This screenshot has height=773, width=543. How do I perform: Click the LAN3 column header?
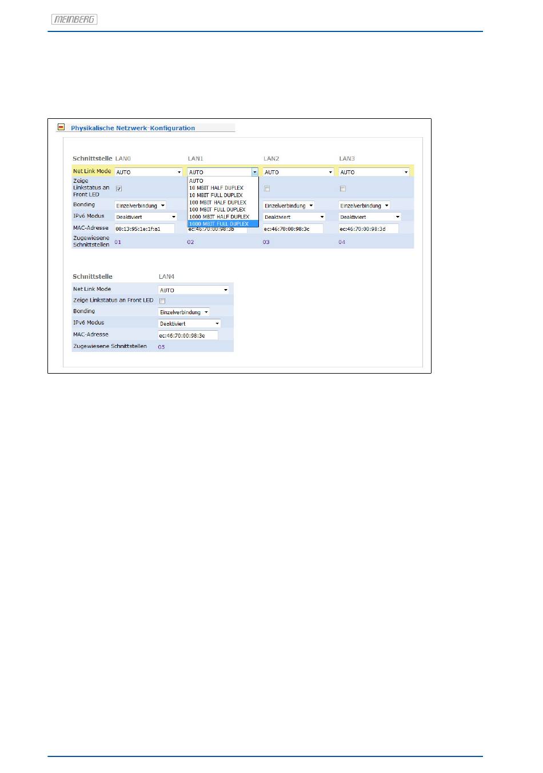347,158
